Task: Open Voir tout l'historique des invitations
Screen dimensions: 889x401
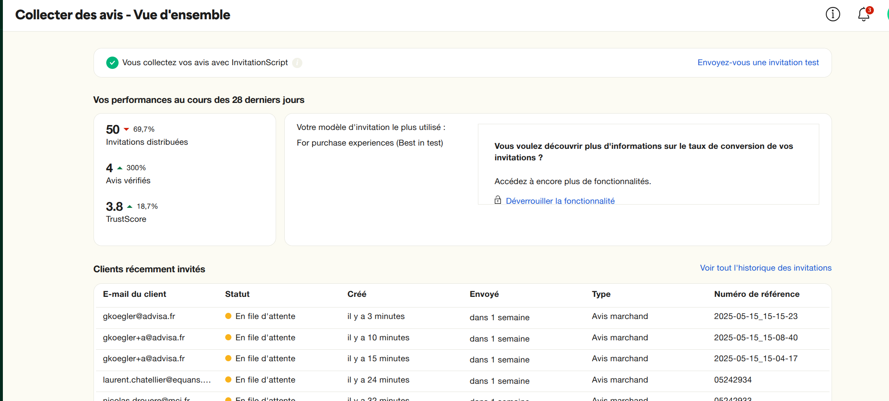Action: tap(766, 268)
